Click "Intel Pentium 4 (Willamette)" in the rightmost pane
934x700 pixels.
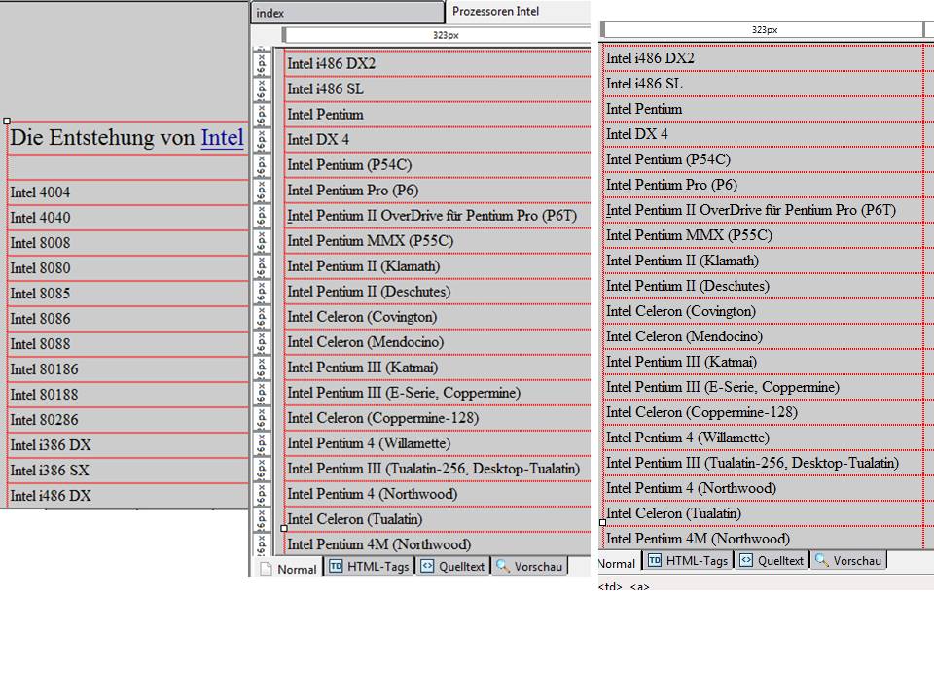pos(688,438)
